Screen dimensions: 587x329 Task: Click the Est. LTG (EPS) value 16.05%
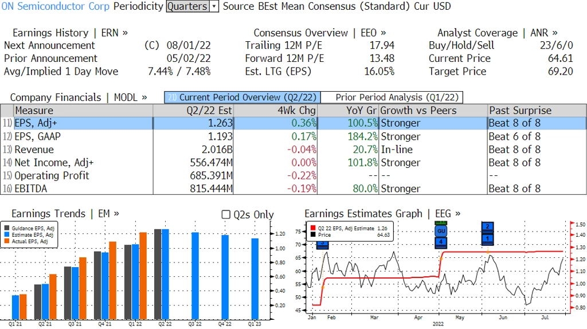[x=379, y=72]
